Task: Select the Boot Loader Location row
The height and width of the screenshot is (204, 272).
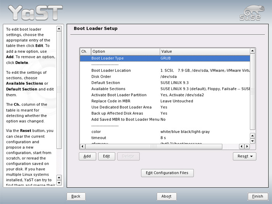Action: (x=165, y=70)
